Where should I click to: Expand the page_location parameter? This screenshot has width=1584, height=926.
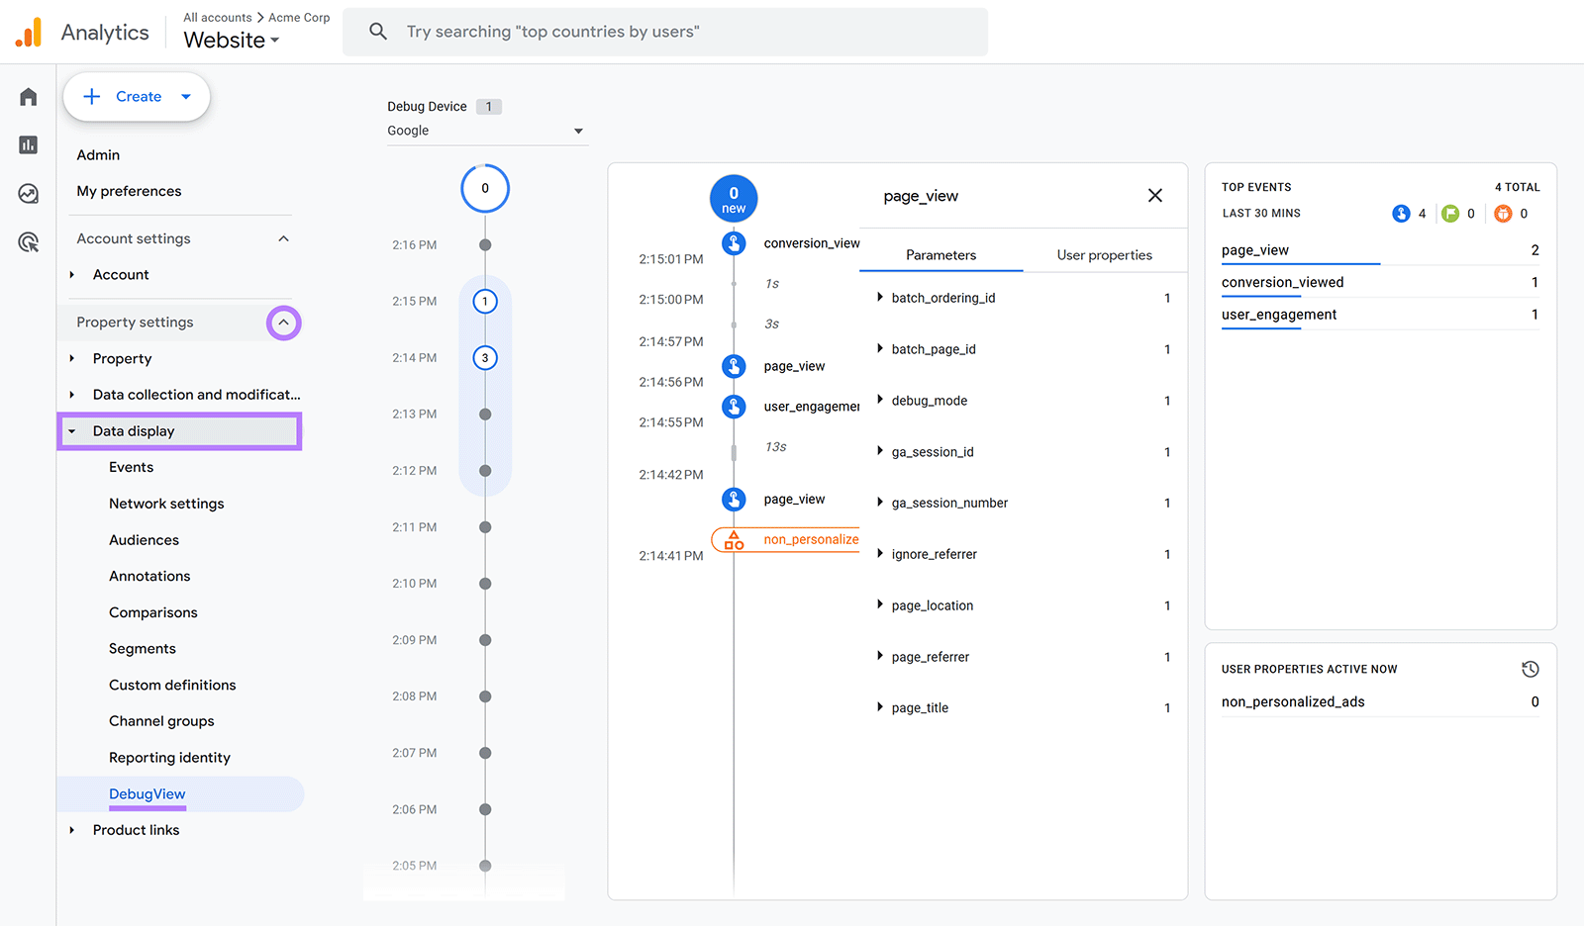point(879,605)
